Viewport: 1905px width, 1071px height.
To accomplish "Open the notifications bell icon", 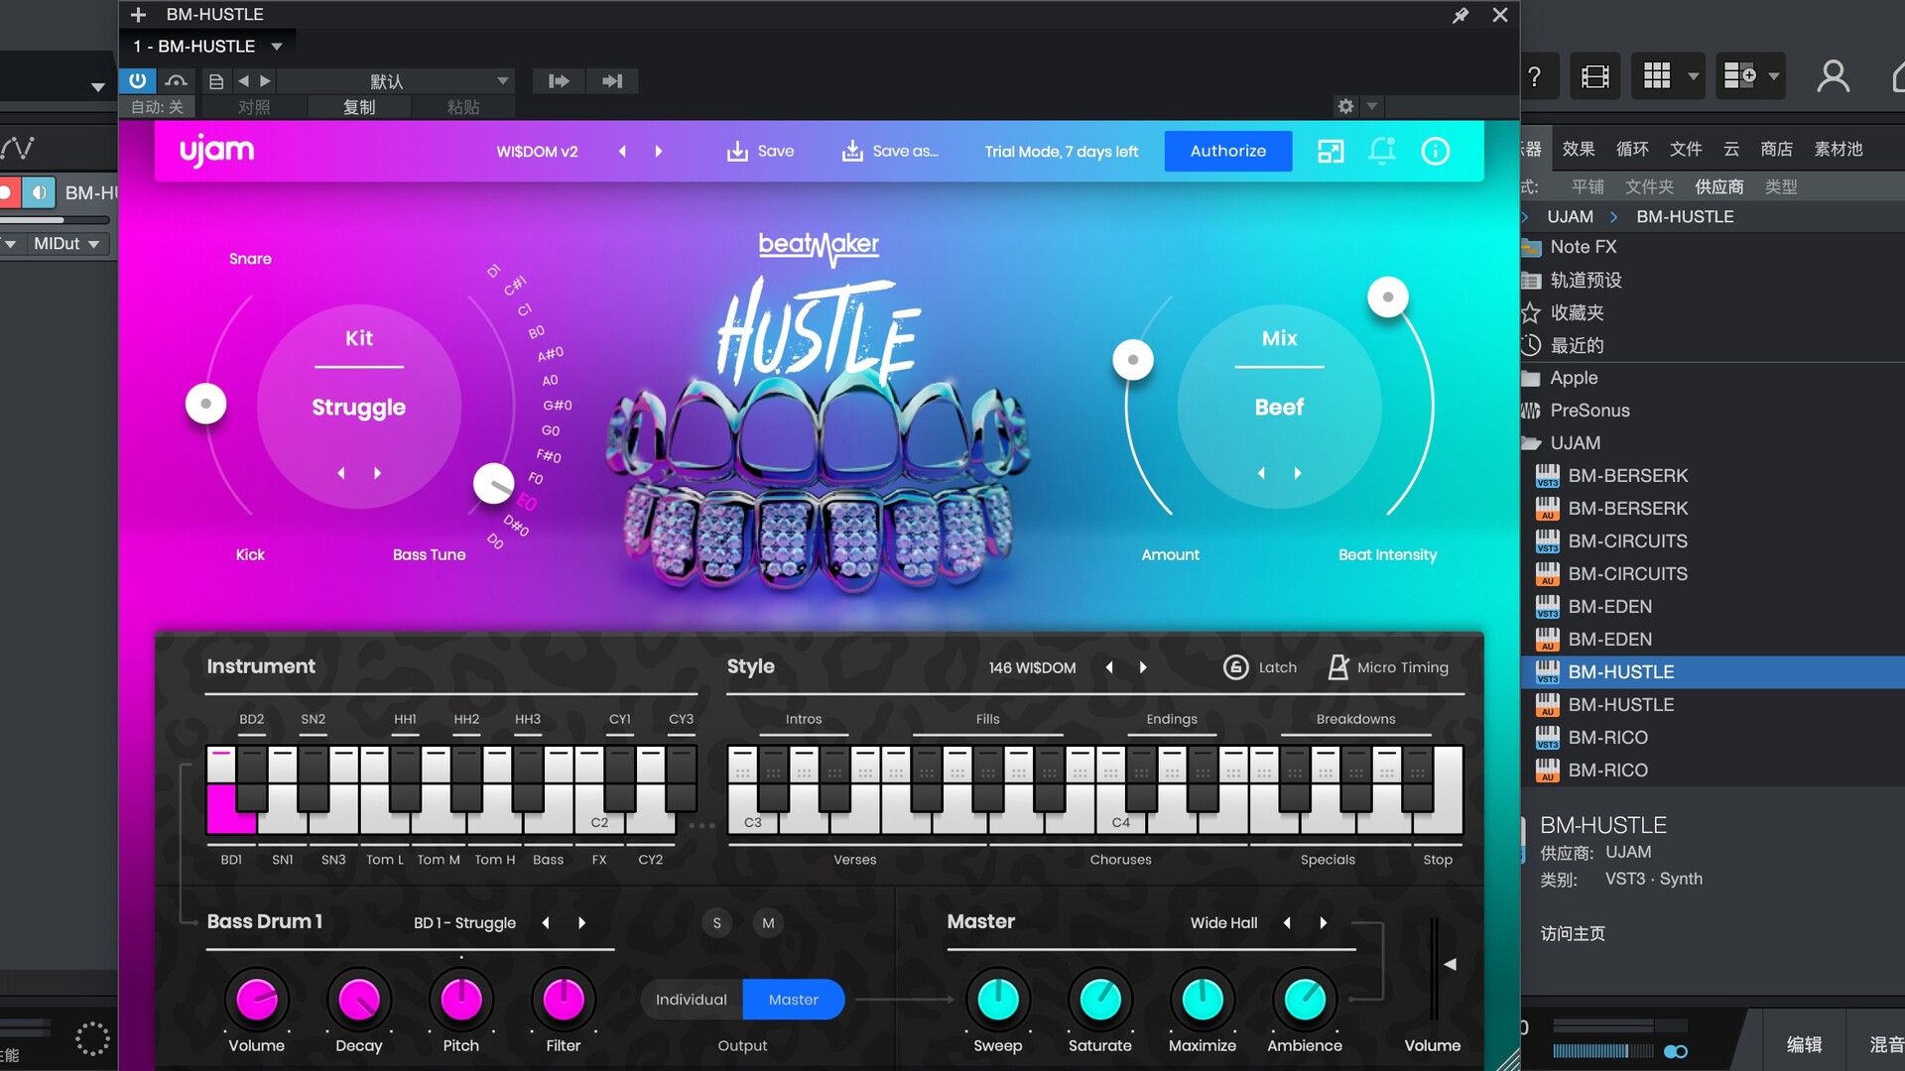I will 1382,152.
